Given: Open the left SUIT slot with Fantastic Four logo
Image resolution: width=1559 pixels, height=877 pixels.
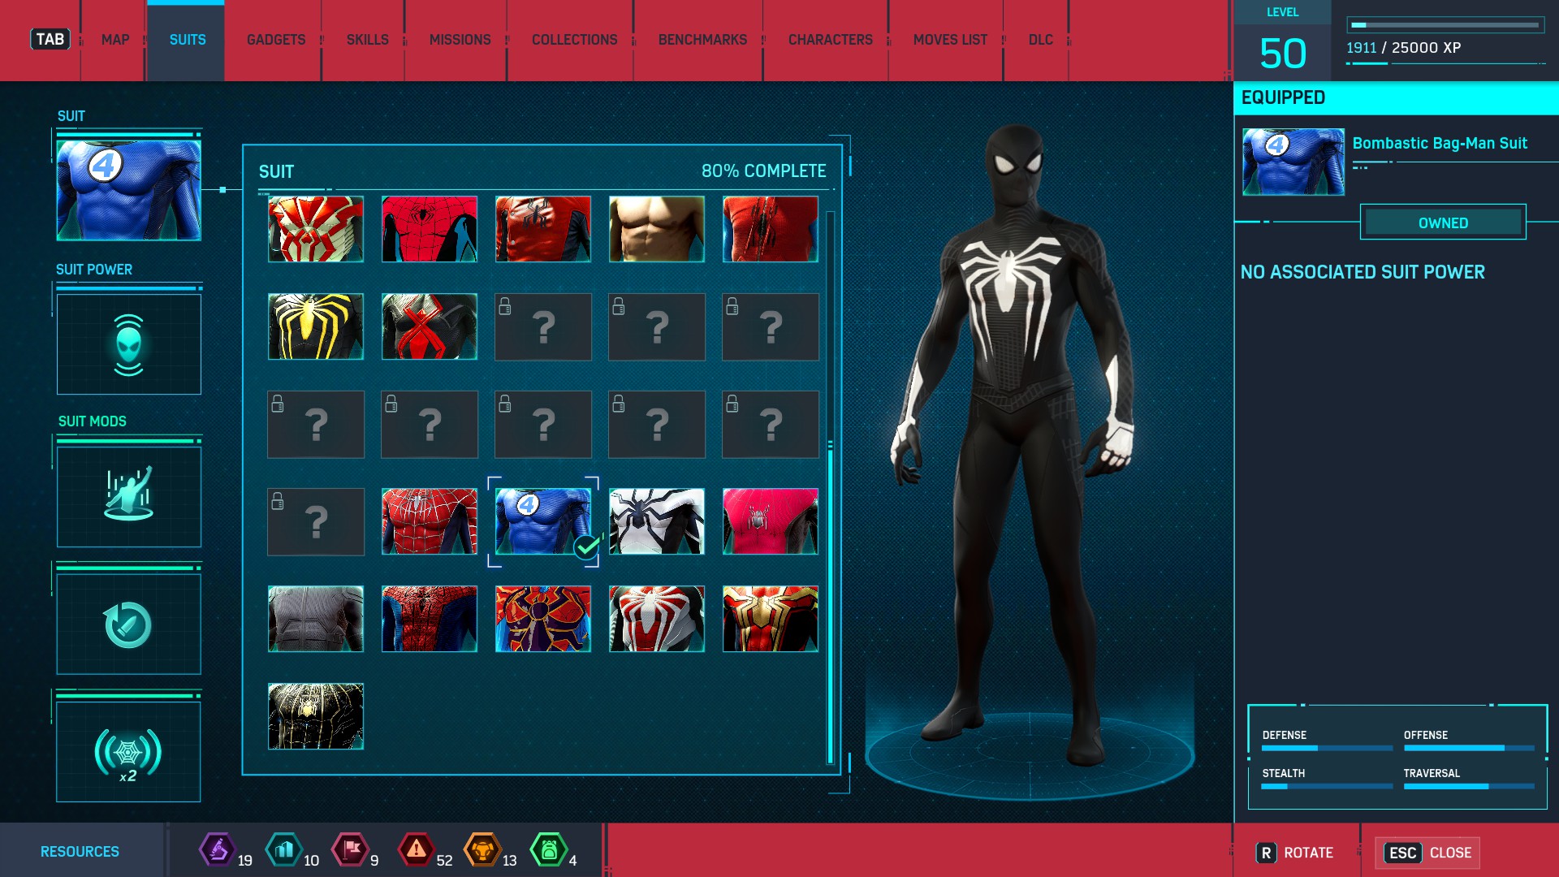Looking at the screenshot, I should [128, 190].
